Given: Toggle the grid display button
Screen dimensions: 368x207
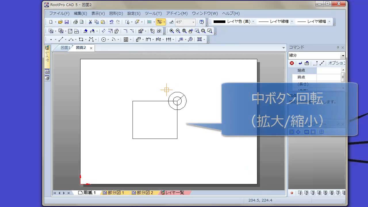Looking at the screenshot, I should click(x=149, y=22).
